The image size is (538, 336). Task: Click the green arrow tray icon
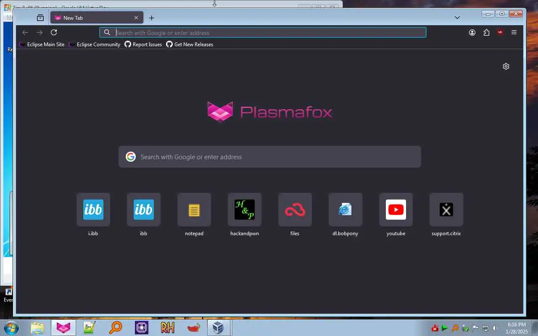pyautogui.click(x=445, y=328)
